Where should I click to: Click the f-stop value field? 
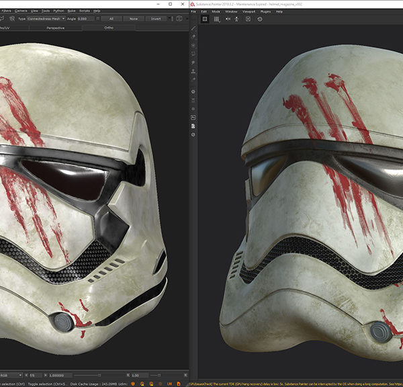click(34, 376)
